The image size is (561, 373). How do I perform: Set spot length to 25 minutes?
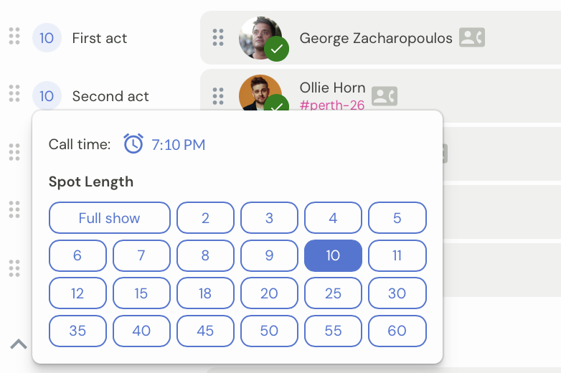click(x=333, y=293)
